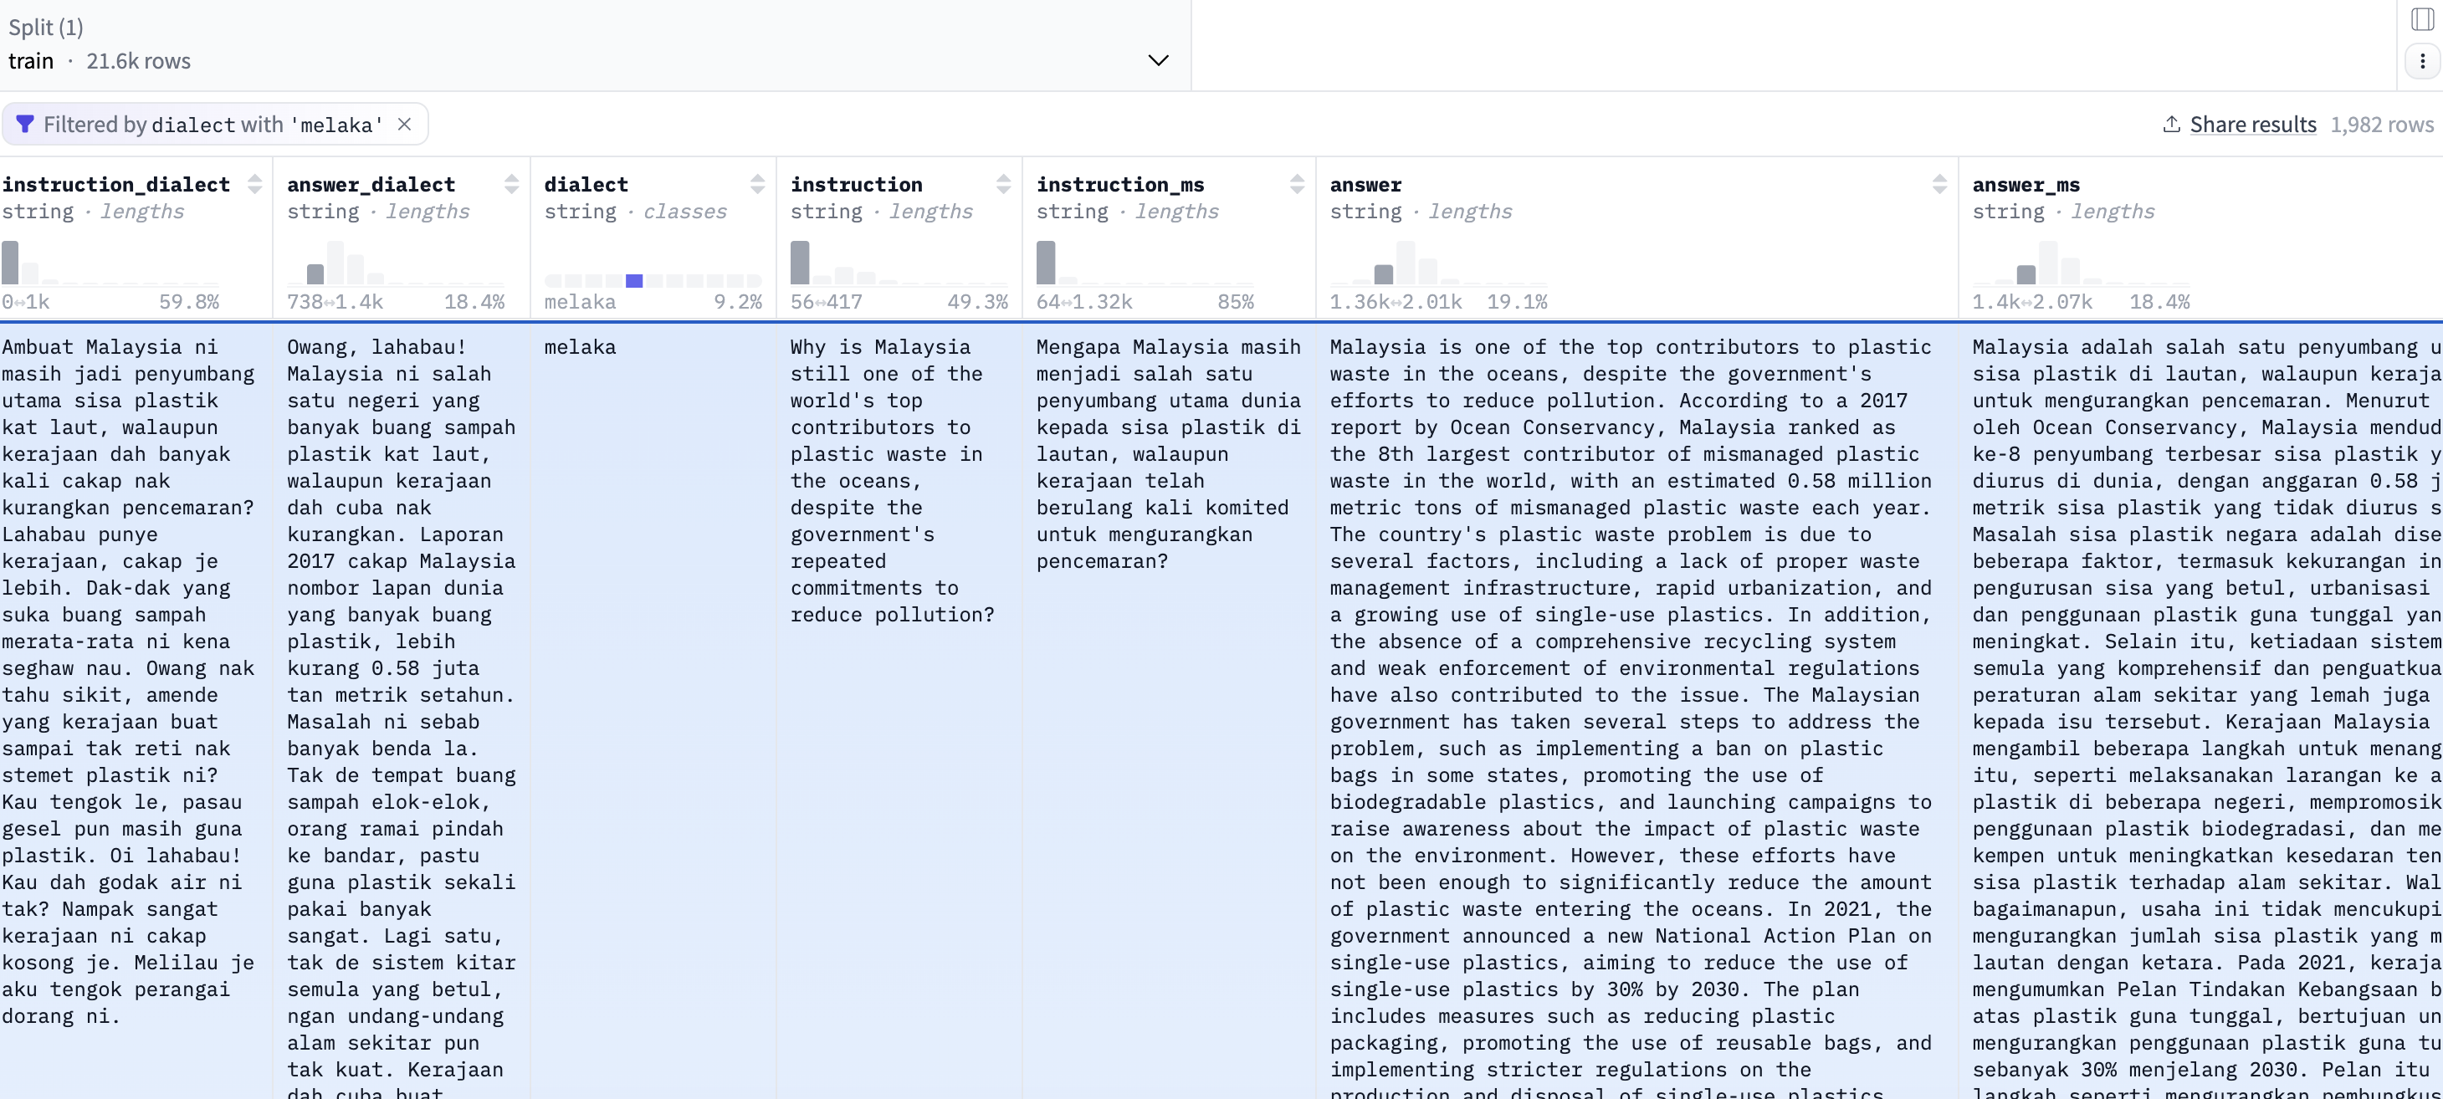Click the answer_dialect column header
This screenshot has height=1099, width=2443.
[x=371, y=184]
